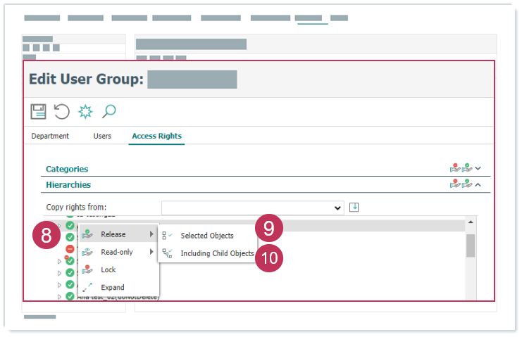
Task: Click red lock icon in Categories header
Action: [455, 169]
